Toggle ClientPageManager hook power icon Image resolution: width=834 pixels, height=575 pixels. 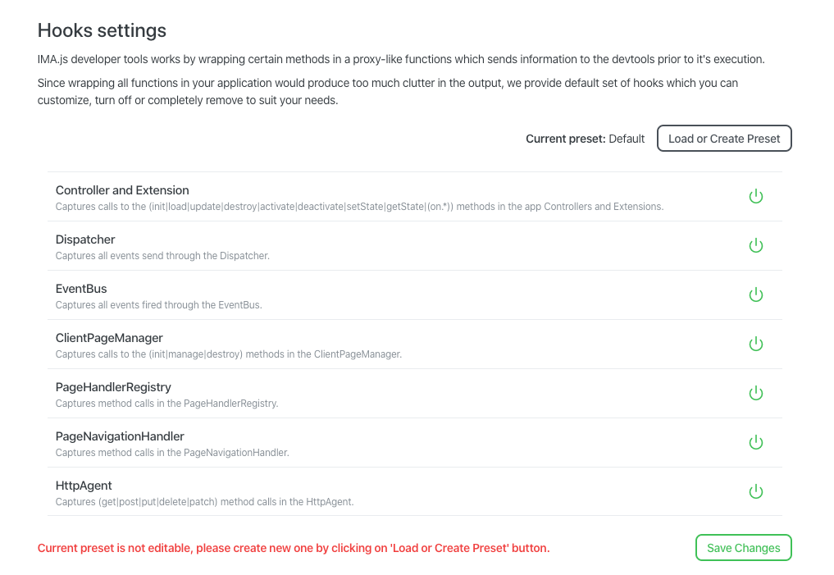coord(756,345)
